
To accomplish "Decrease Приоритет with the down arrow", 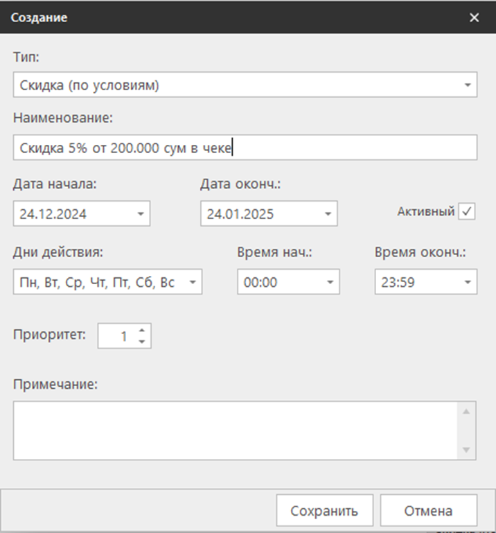I will pyautogui.click(x=141, y=342).
